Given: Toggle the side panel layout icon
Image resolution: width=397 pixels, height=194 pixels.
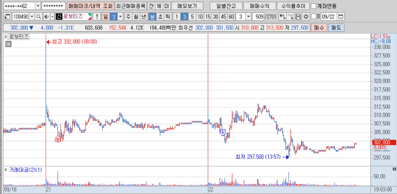Looking at the screenshot, I should pyautogui.click(x=7, y=17).
